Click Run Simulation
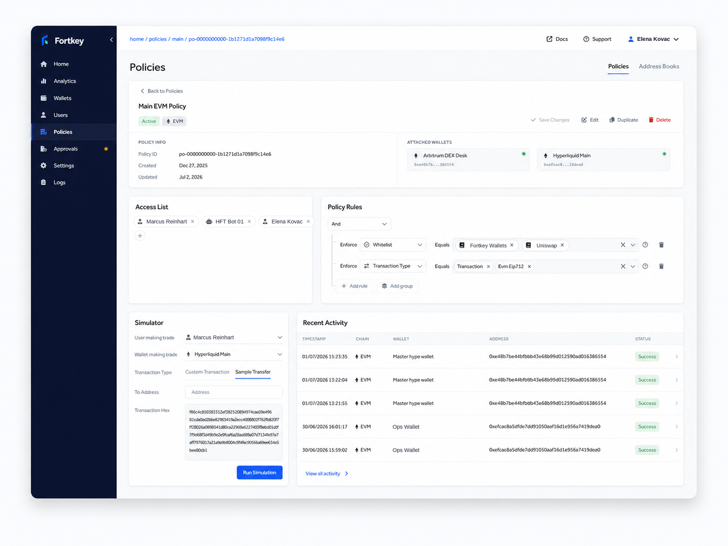This screenshot has width=728, height=546. (x=260, y=473)
